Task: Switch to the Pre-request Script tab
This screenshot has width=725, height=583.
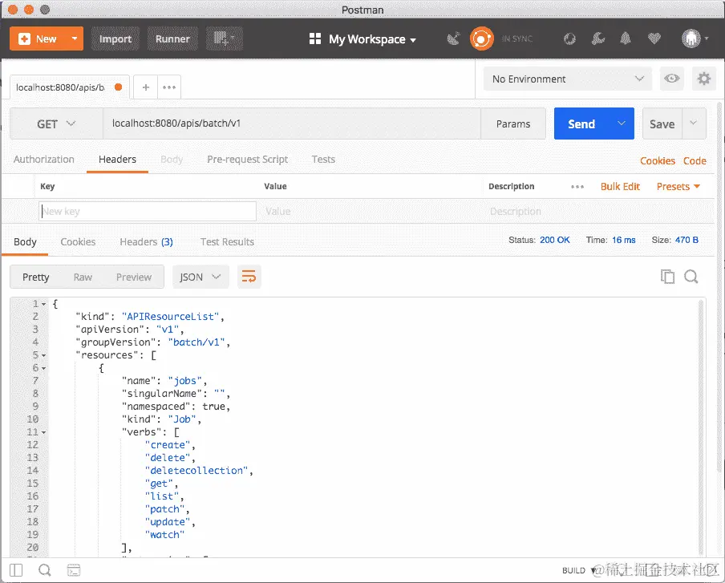Action: [x=247, y=160]
